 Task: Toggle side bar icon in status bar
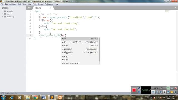click(x=3, y=93)
